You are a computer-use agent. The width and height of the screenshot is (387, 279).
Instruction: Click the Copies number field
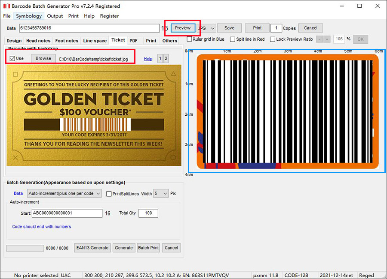276,28
